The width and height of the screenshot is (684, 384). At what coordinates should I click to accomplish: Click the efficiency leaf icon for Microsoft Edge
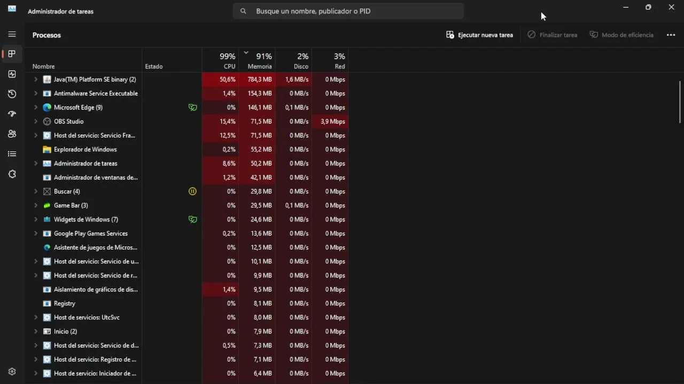coord(192,107)
